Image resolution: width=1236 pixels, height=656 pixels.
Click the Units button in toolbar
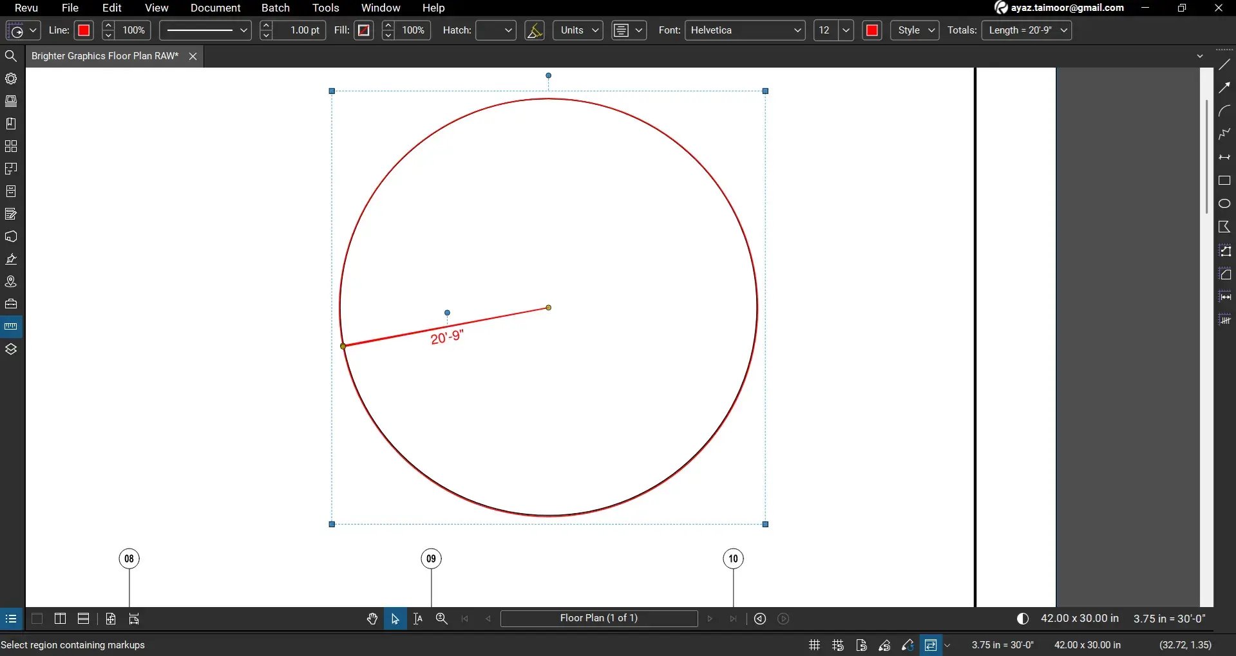tap(576, 30)
